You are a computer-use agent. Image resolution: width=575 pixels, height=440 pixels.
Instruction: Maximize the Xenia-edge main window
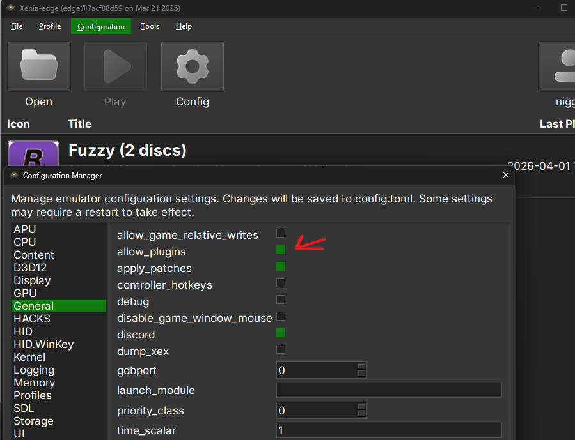[x=564, y=8]
